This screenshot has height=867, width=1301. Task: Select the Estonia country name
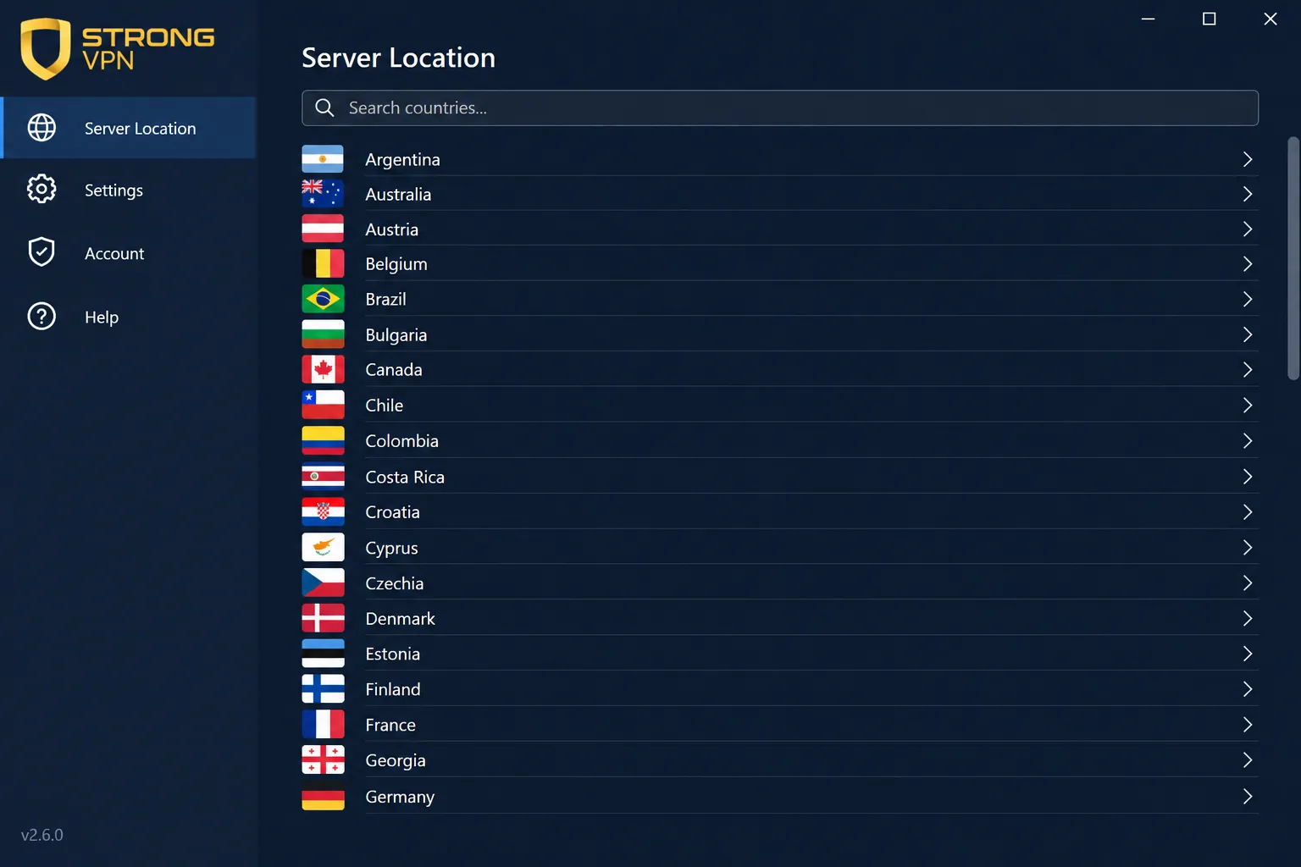(392, 654)
